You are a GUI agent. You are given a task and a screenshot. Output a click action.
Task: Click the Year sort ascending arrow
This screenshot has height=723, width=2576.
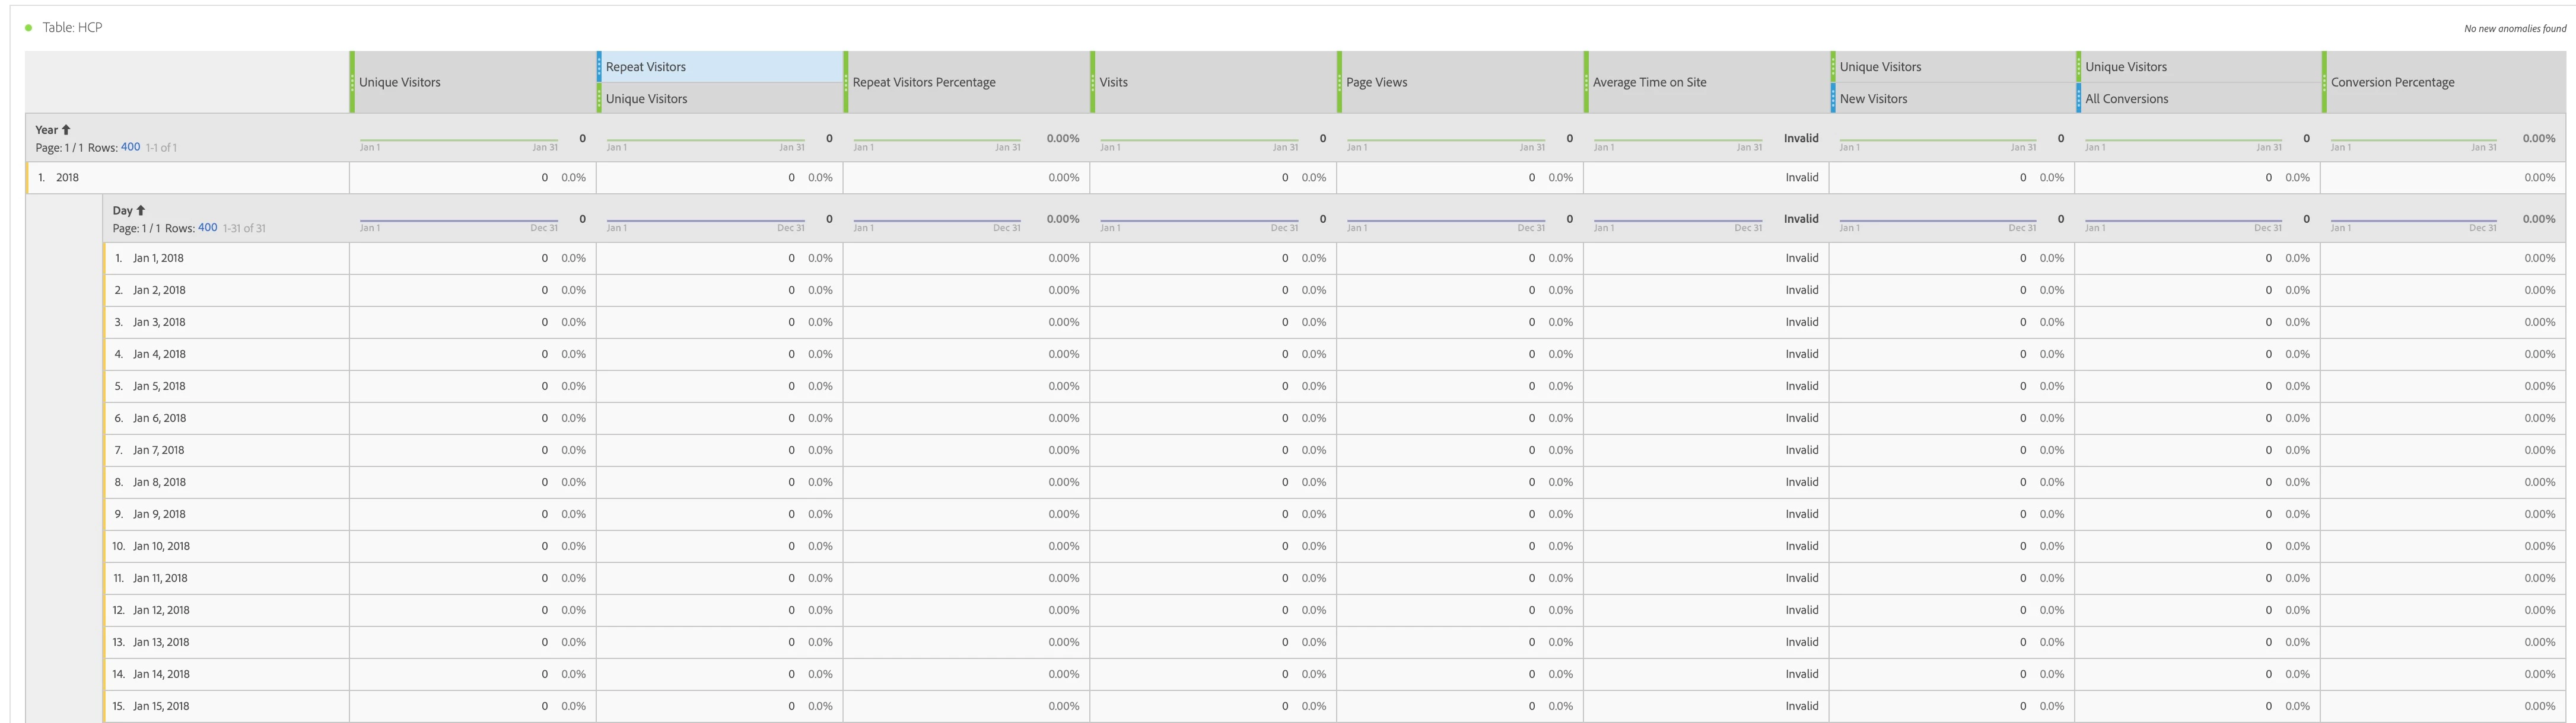pos(66,130)
